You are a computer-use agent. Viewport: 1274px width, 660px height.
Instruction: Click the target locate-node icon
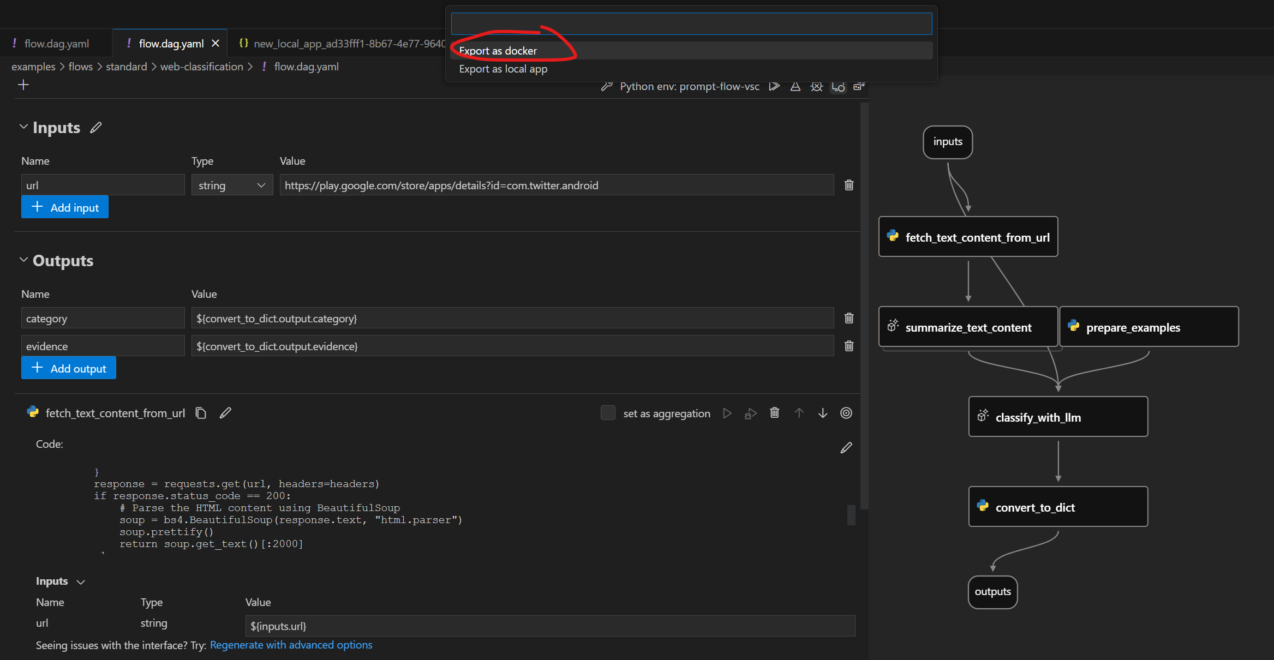[846, 413]
